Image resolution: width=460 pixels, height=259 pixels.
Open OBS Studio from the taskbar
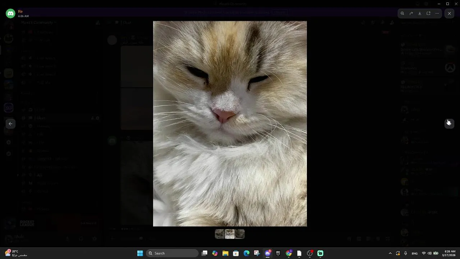pyautogui.click(x=310, y=253)
